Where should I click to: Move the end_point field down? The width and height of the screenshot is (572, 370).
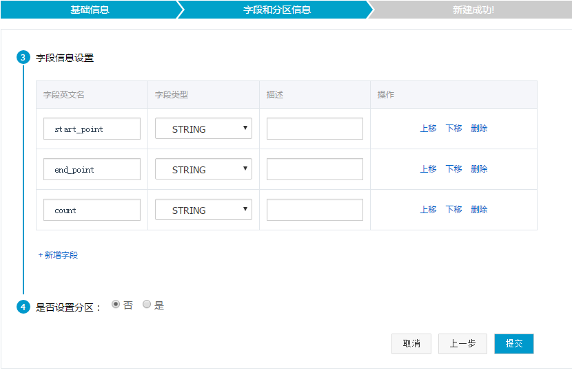coord(453,169)
